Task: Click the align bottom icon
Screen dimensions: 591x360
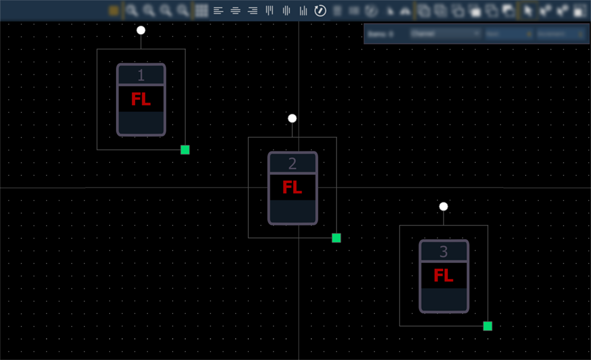Action: (x=303, y=11)
